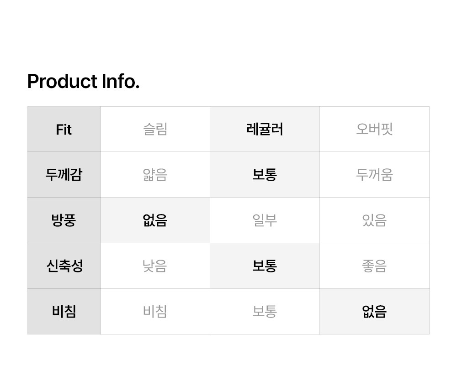Select the gray 비침 option cell
457x376 pixels.
coord(155,312)
